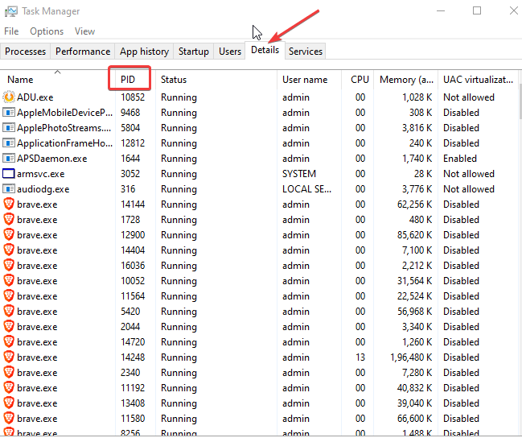Open the View menu
The width and height of the screenshot is (522, 438).
84,31
